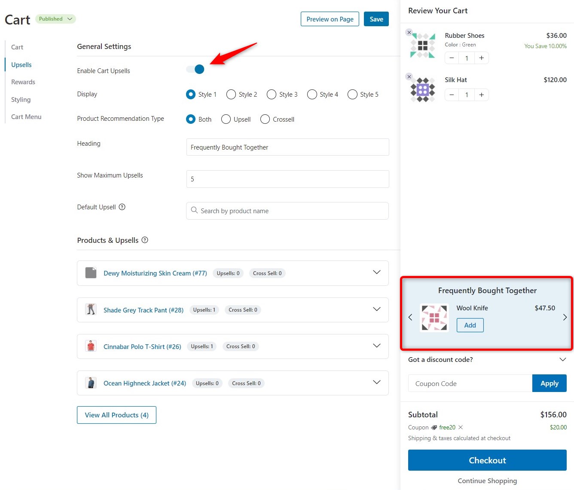This screenshot has width=574, height=490.
Task: Remove the free20 coupon
Action: (x=461, y=427)
